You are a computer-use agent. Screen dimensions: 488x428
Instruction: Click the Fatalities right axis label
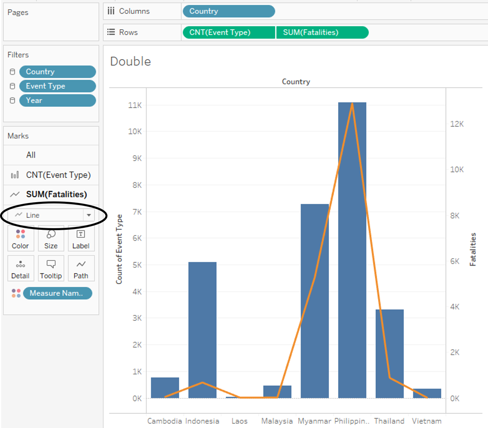(473, 249)
